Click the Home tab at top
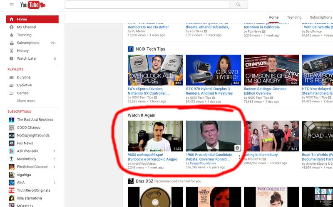This screenshot has width=333, height=207. tap(273, 17)
